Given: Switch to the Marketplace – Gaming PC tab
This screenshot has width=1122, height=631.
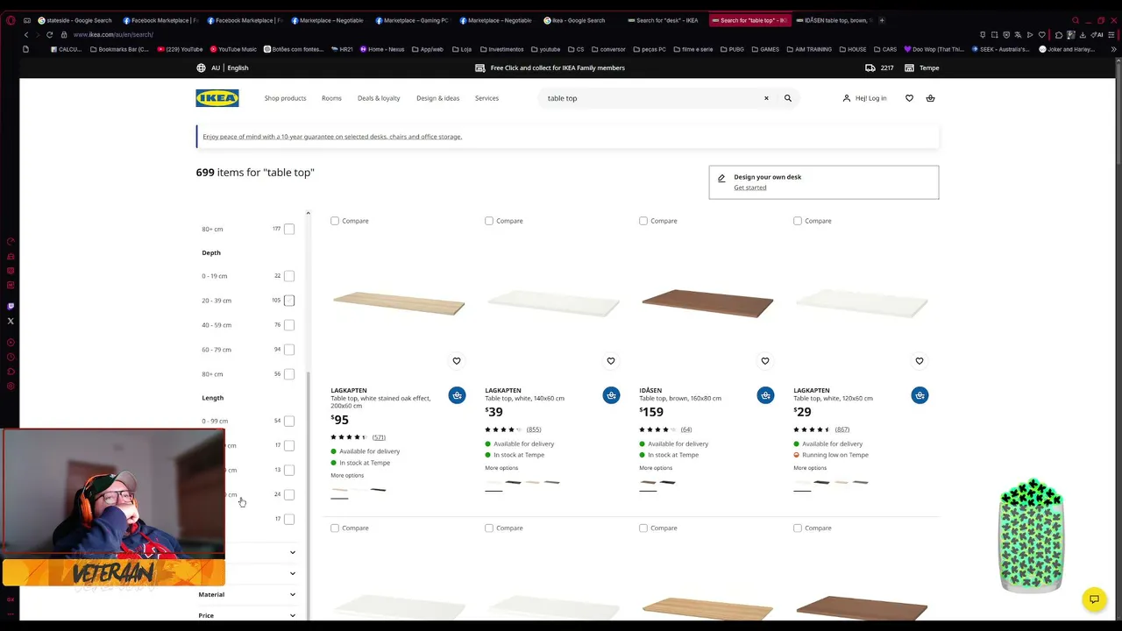Looking at the screenshot, I should 411,20.
